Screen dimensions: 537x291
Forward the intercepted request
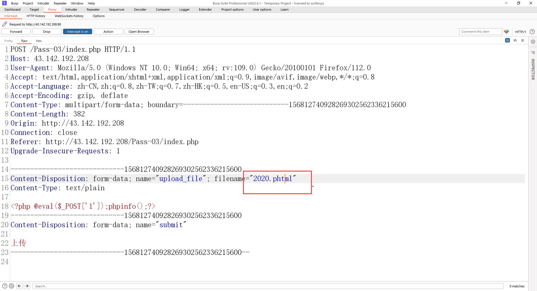(x=16, y=32)
